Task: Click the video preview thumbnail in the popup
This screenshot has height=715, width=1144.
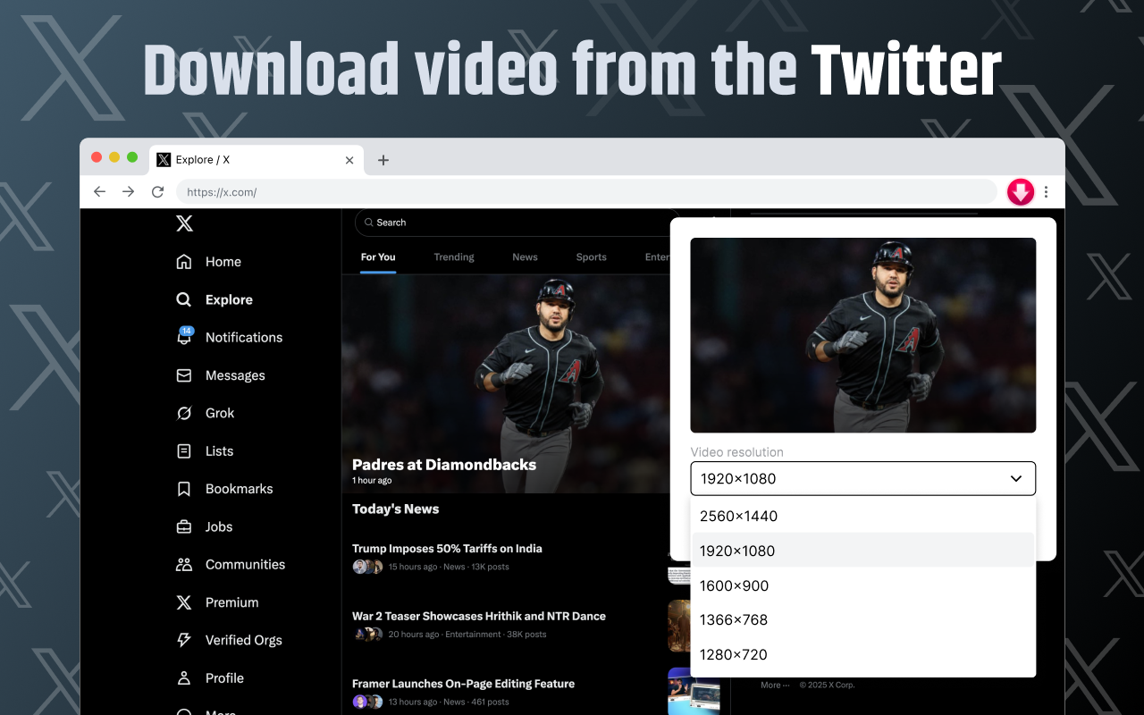Action: 862,335
